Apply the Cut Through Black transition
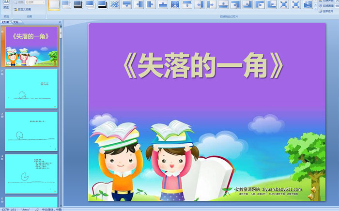This screenshot has width=339, height=211. point(103,4)
